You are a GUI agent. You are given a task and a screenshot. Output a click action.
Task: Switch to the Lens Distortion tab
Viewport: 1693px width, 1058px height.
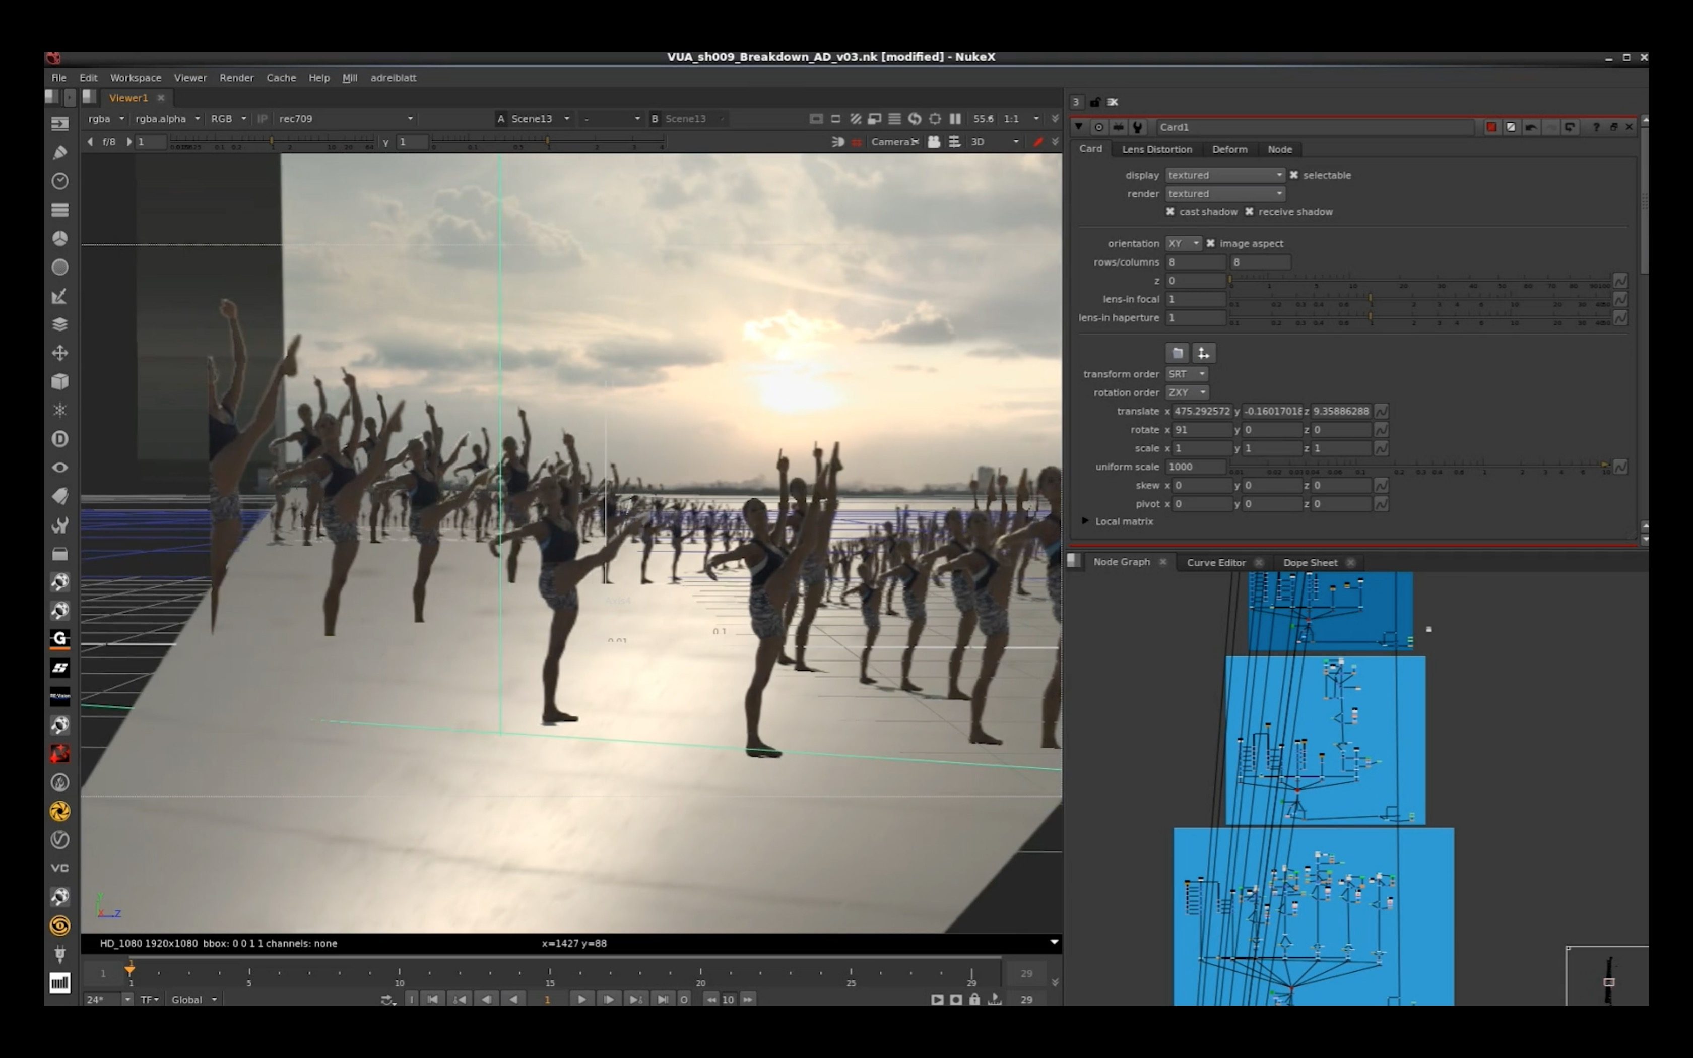pos(1157,149)
